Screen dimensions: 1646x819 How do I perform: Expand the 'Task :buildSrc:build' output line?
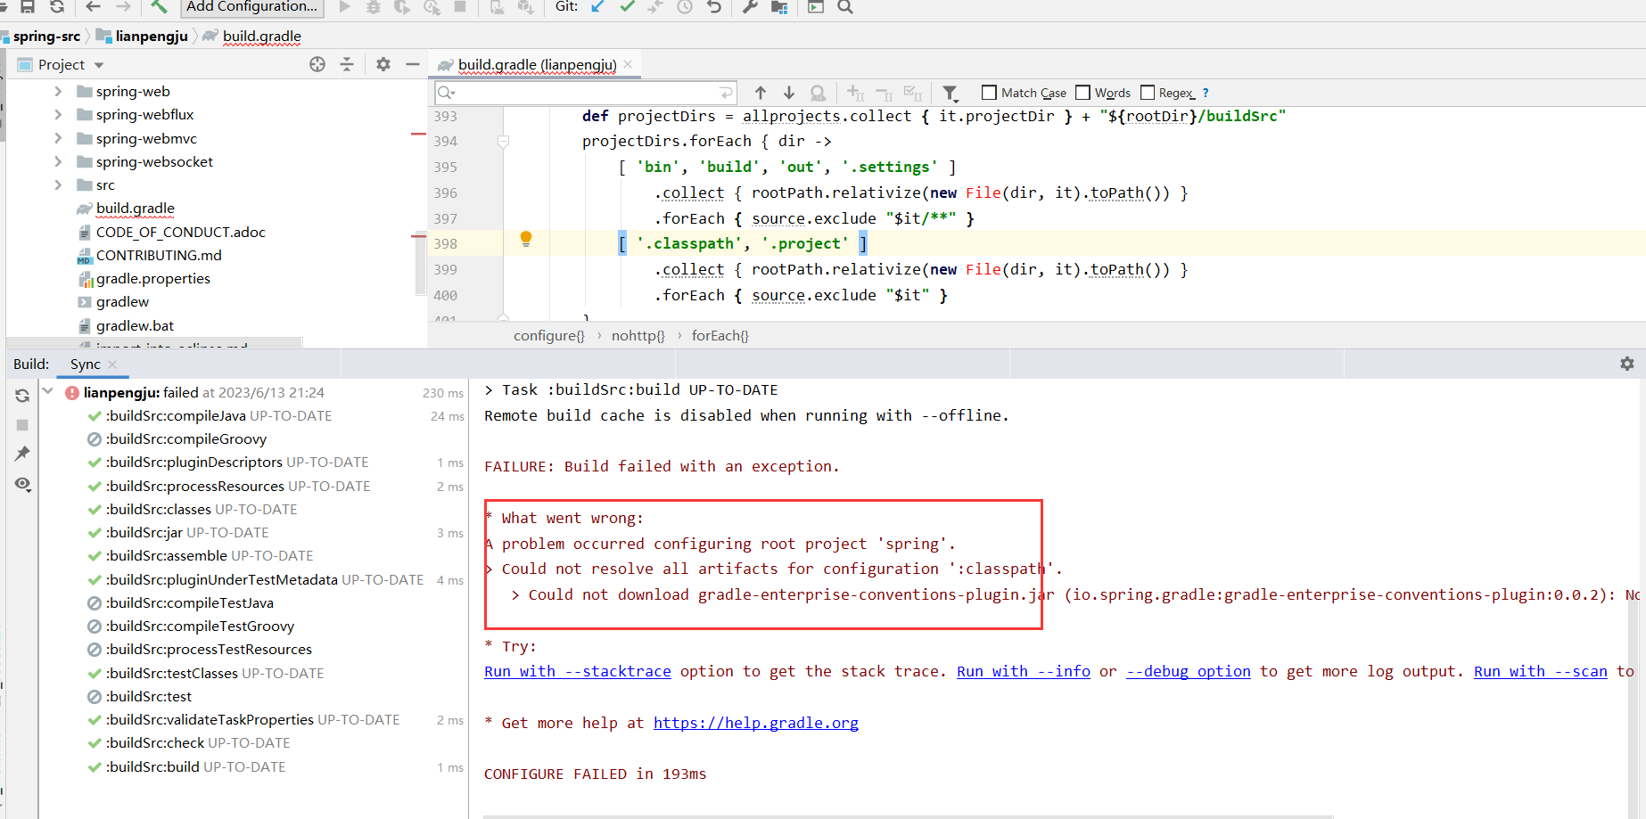(x=490, y=389)
